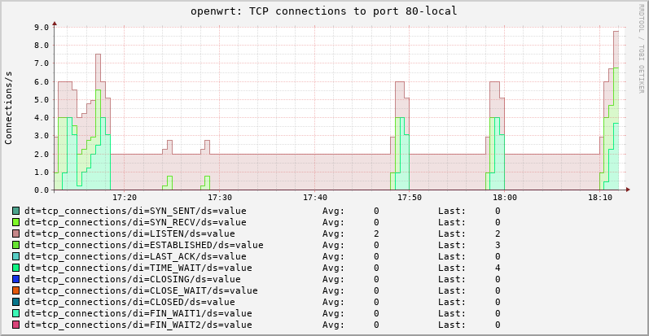649x336 pixels.
Task: Click the RRDTOOL / TOBI OETIKER watermark
Action: (641, 49)
